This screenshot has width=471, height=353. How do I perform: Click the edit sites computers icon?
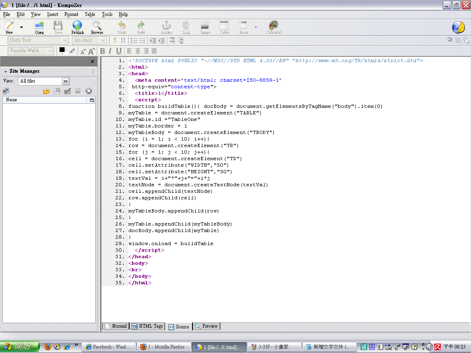pyautogui.click(x=6, y=91)
